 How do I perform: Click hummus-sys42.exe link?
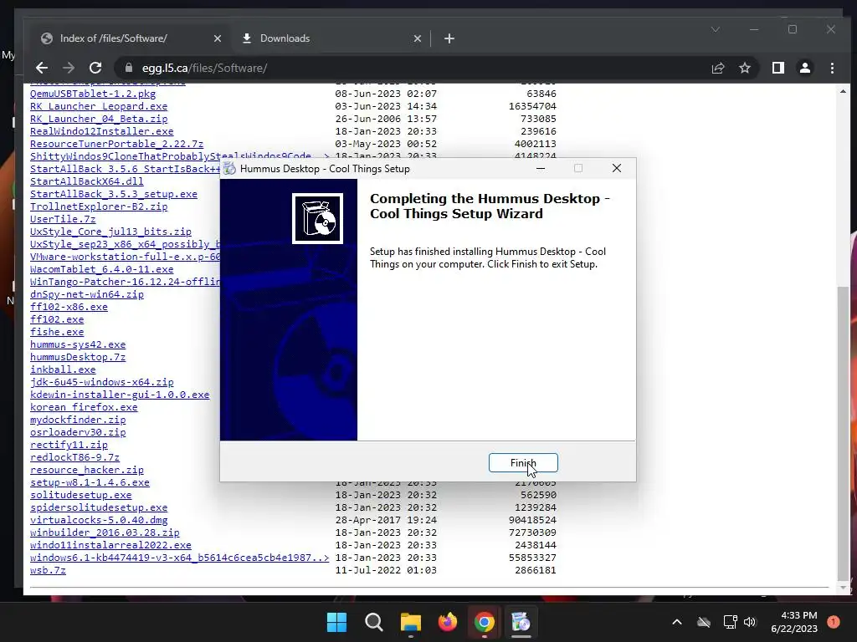(78, 345)
